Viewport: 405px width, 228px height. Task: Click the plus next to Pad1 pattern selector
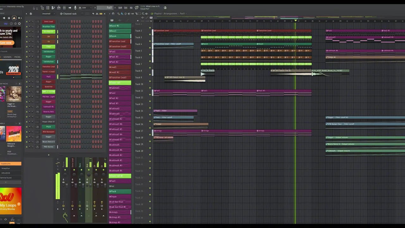(115, 8)
